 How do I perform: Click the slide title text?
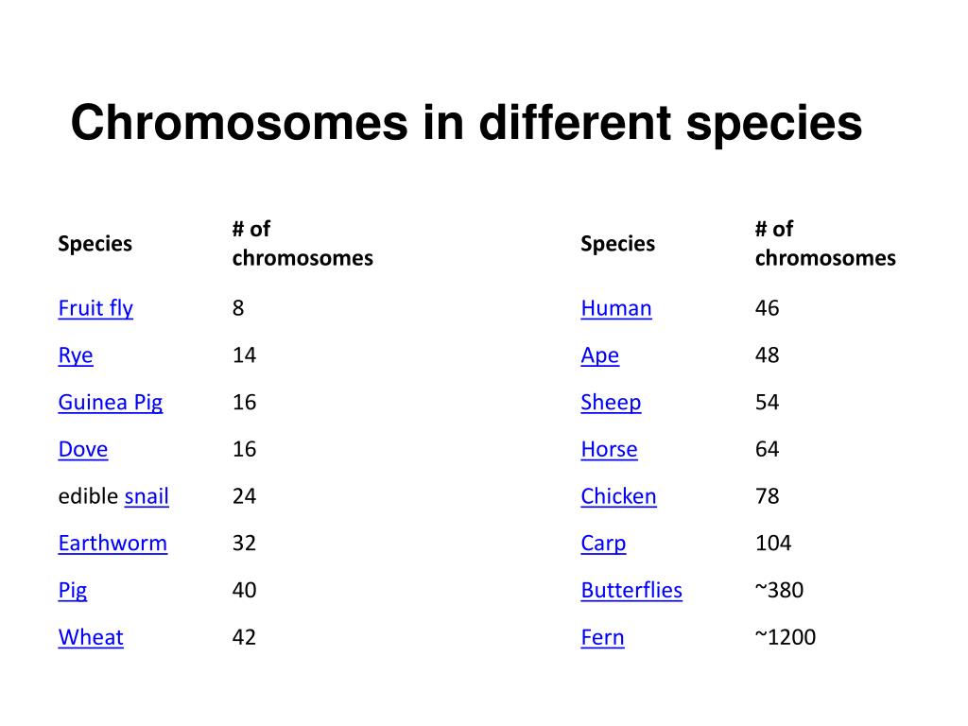tap(466, 123)
